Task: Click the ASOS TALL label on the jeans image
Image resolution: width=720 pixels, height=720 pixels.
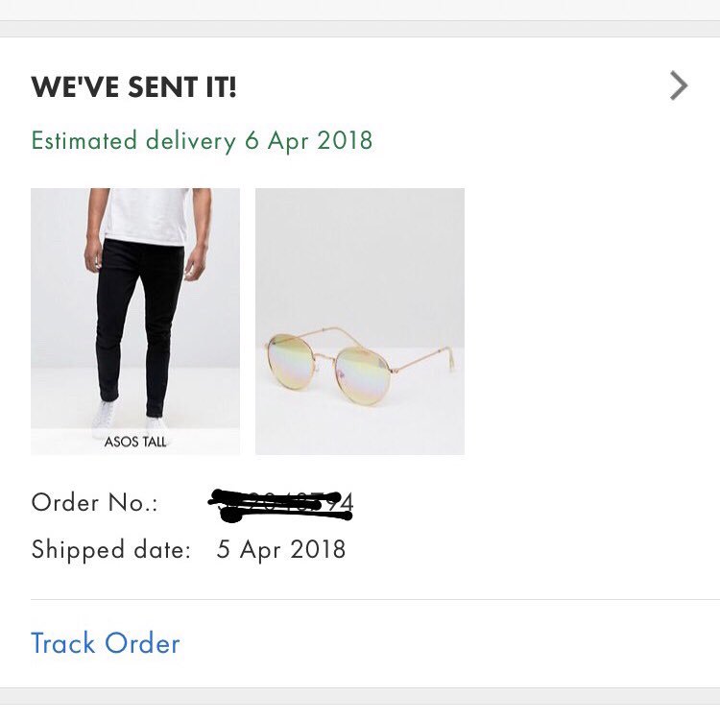Action: [x=135, y=443]
